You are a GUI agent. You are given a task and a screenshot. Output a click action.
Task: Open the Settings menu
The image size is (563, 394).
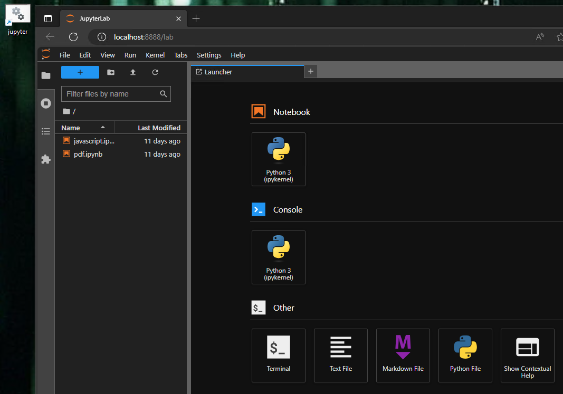pos(209,55)
